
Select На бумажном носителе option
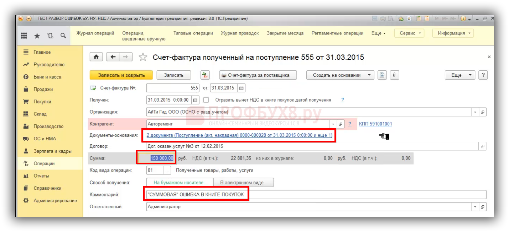(178, 183)
